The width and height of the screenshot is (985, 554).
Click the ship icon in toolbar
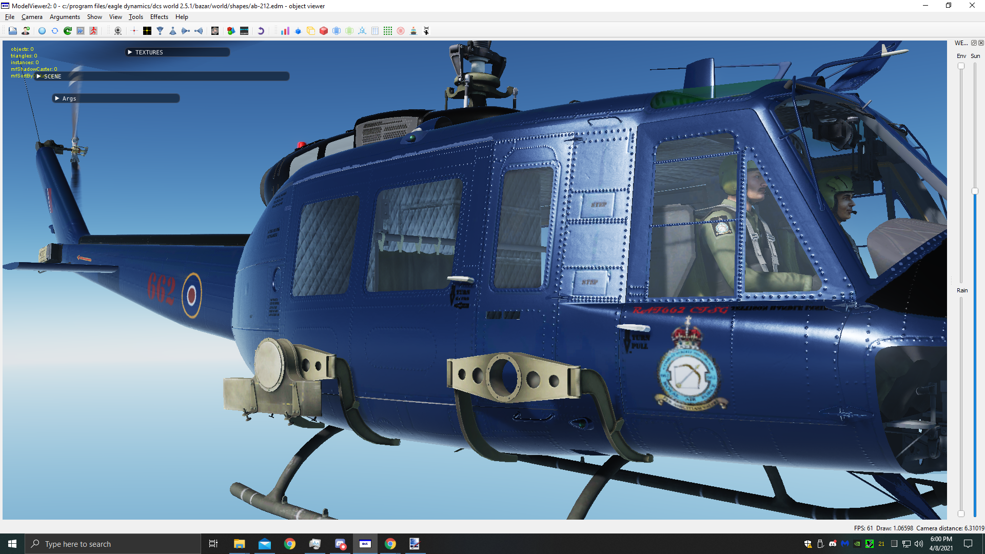coord(413,31)
